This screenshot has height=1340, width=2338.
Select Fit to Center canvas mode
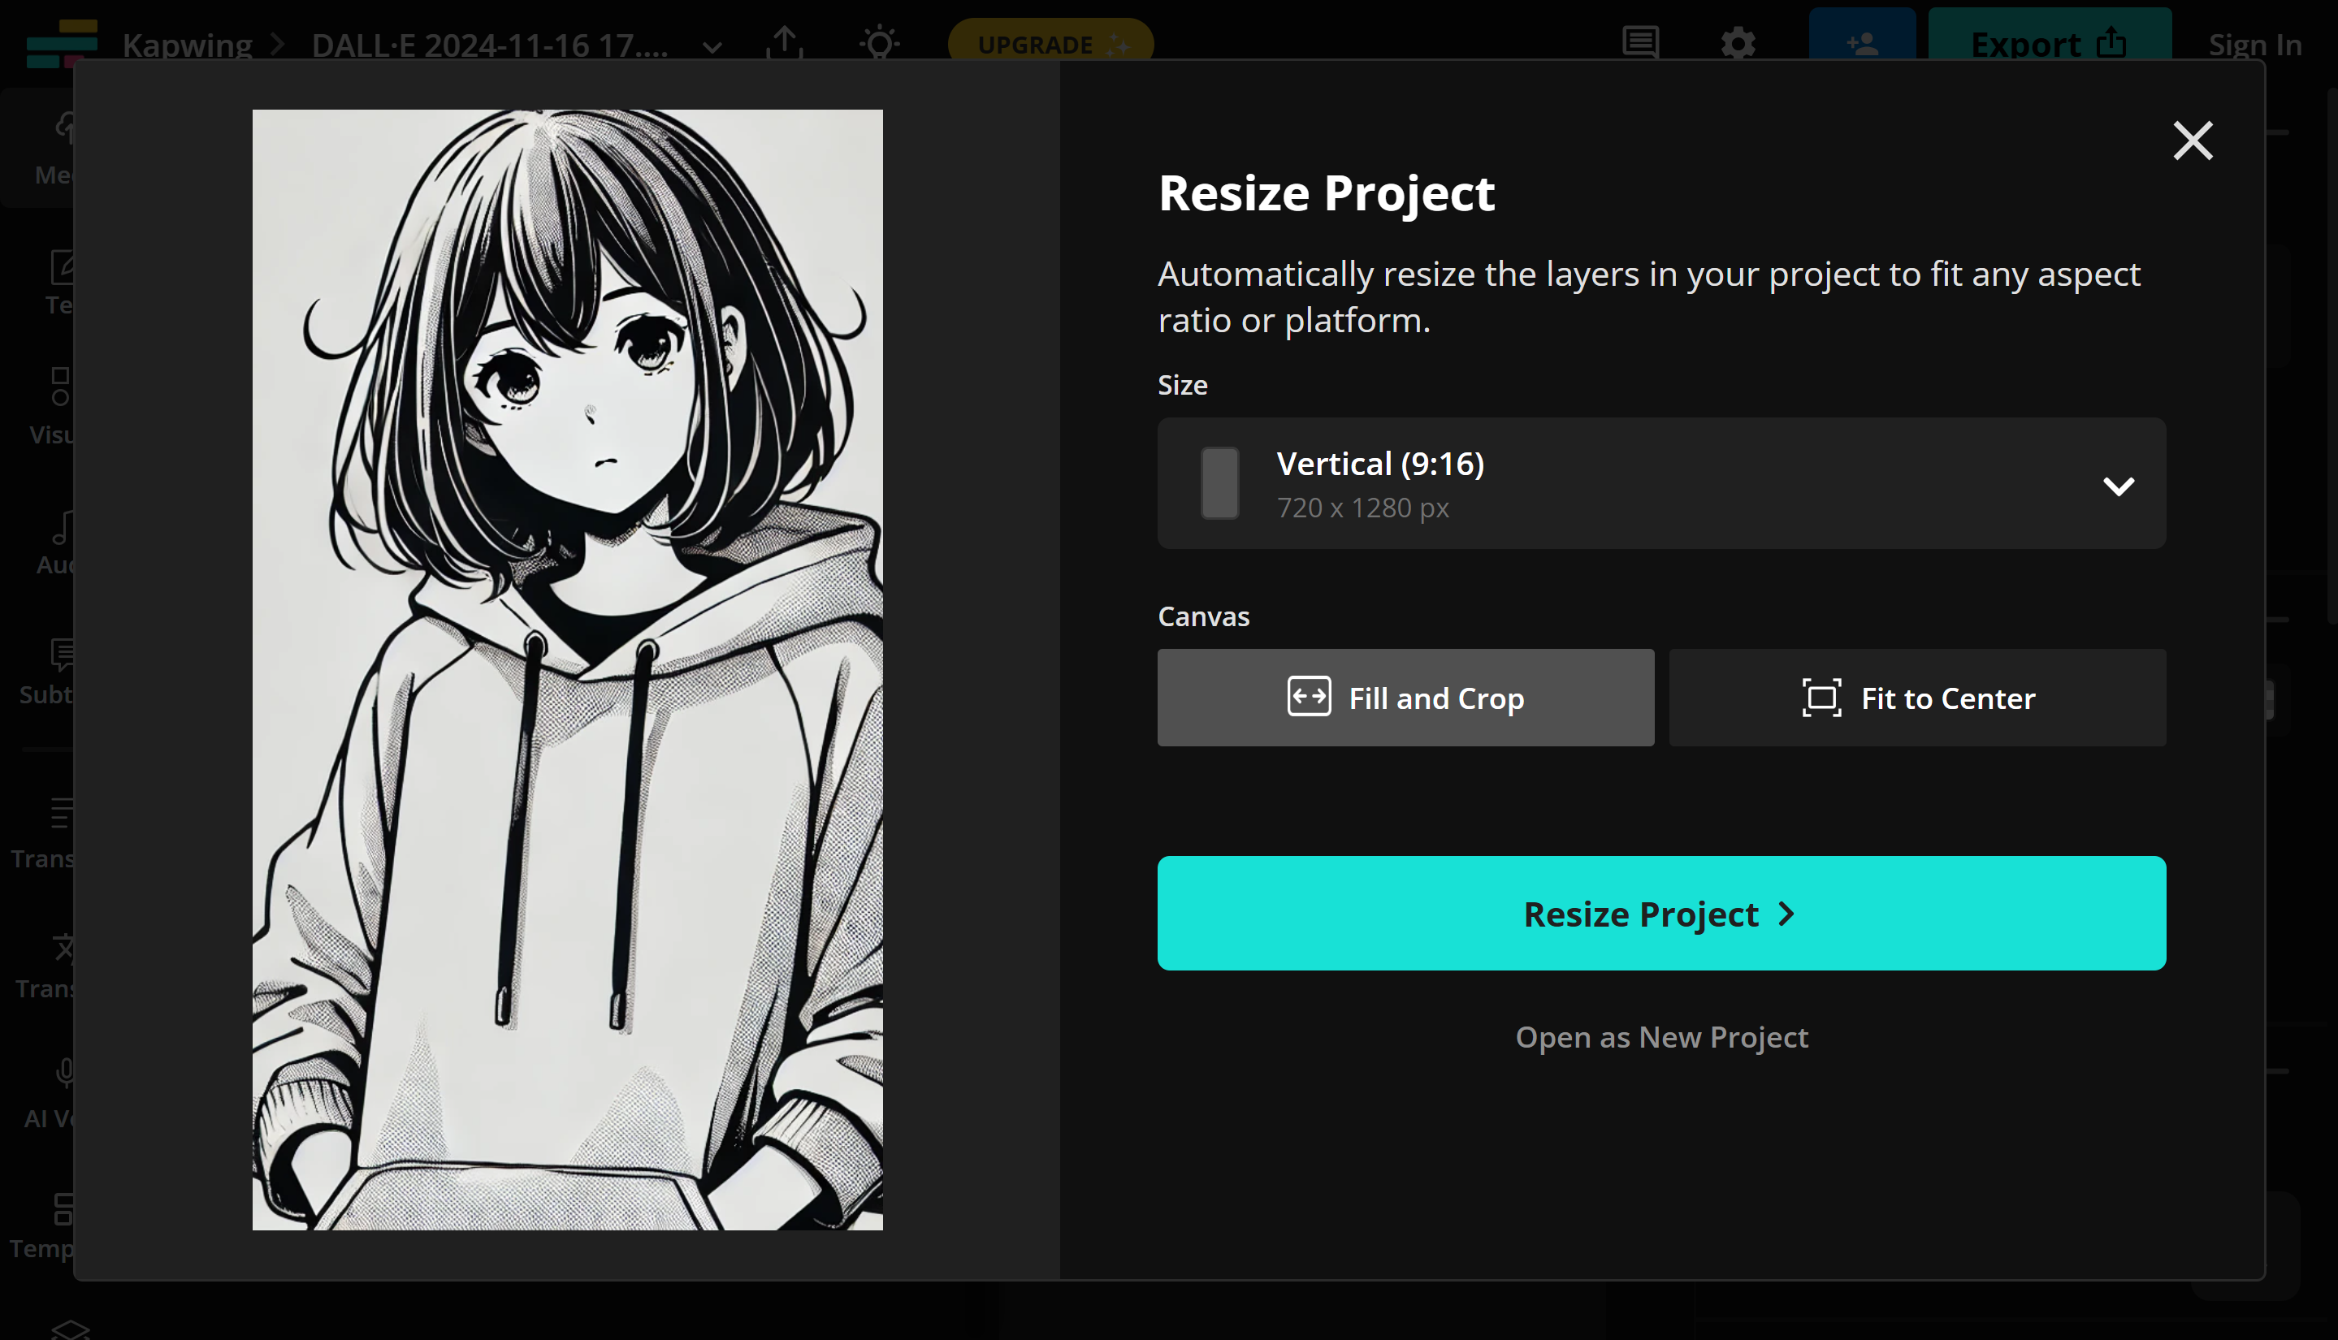[x=1916, y=698]
